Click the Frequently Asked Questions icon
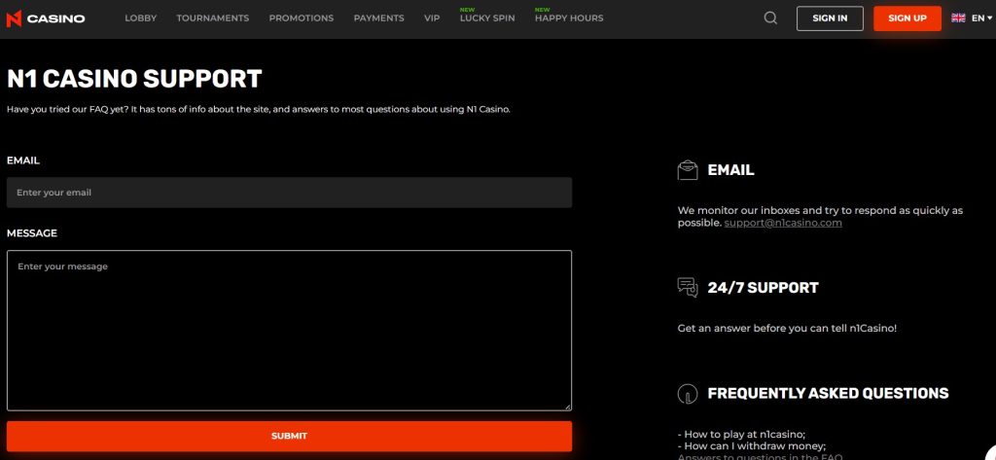Viewport: 996px width, 460px height. click(x=688, y=393)
